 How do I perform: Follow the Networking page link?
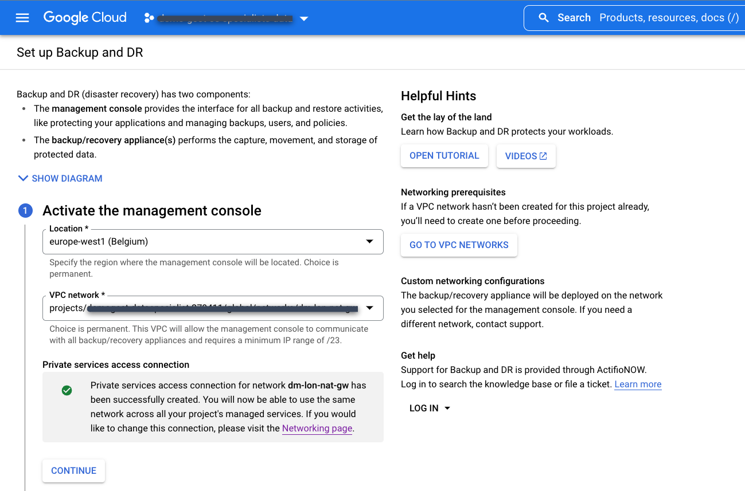point(317,428)
